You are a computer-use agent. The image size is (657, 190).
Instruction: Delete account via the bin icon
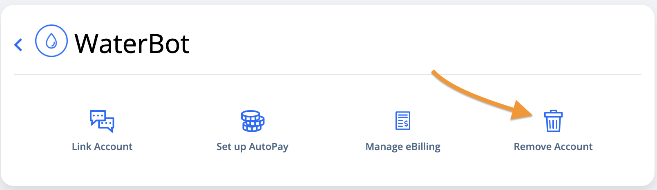[553, 121]
